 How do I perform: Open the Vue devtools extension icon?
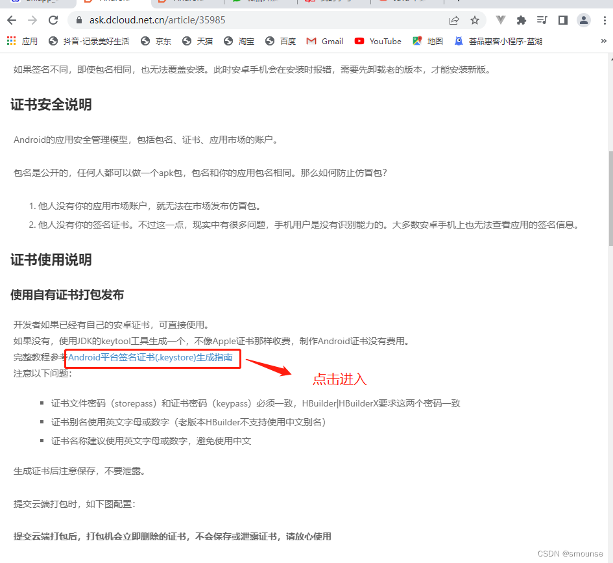click(500, 20)
